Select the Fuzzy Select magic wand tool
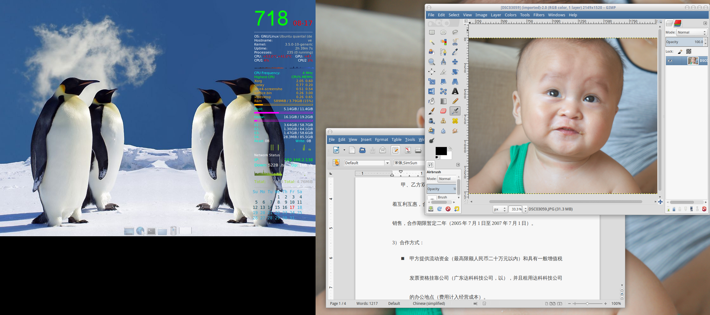The image size is (710, 315). pos(432,42)
